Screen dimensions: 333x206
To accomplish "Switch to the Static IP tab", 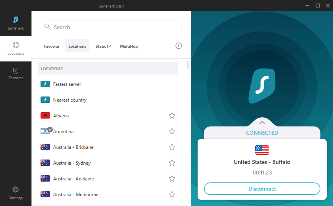I will 103,46.
